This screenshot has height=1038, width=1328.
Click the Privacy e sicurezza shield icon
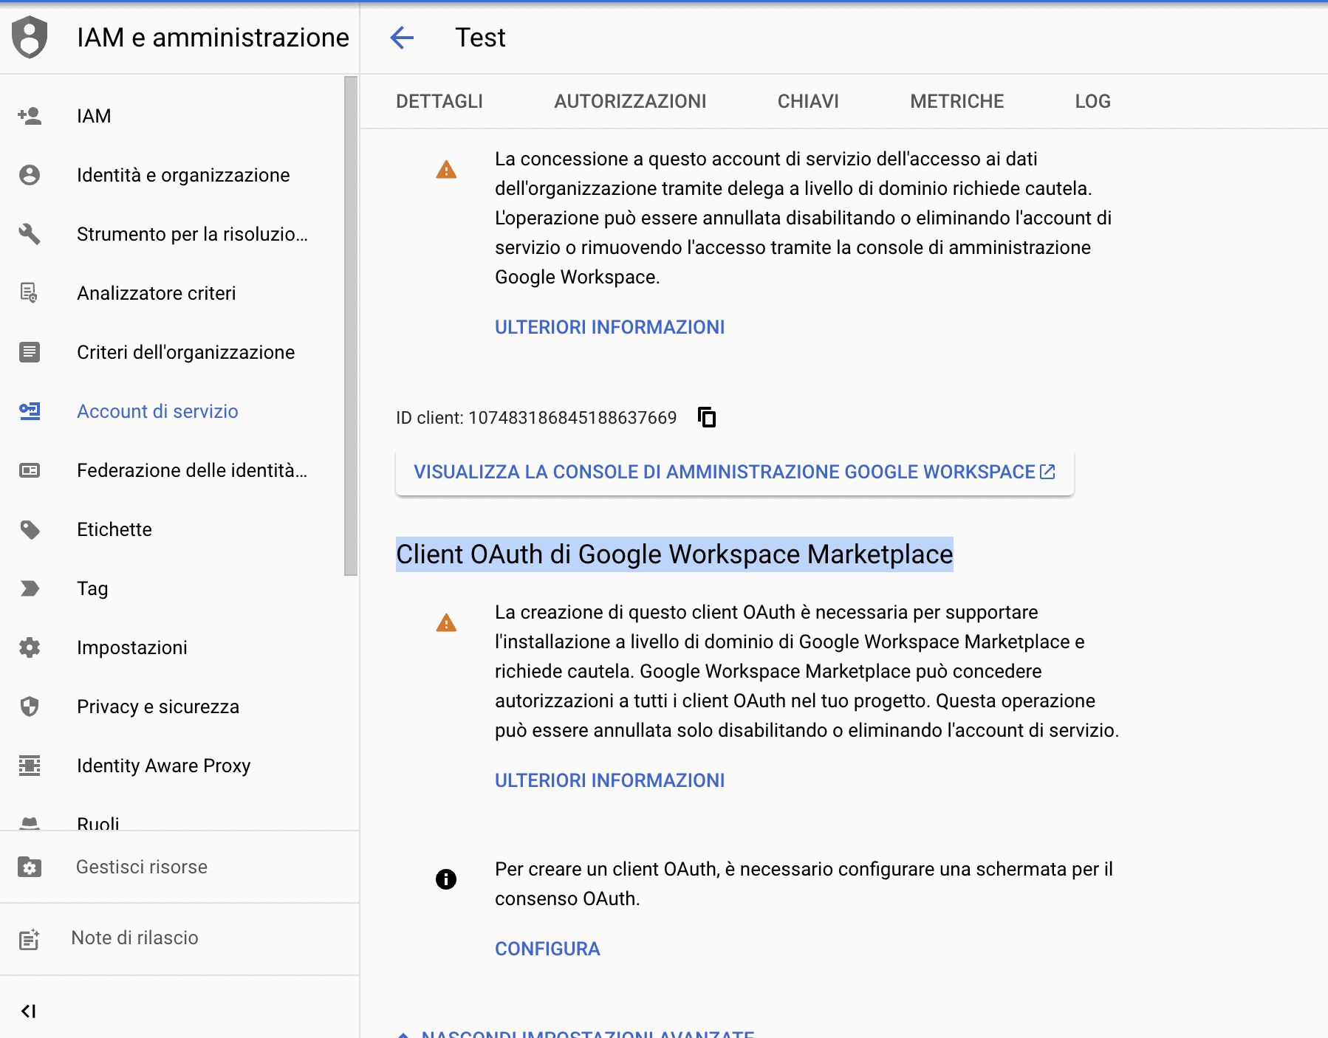pos(30,707)
